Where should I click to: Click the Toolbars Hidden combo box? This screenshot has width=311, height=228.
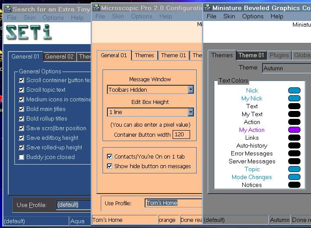[150, 90]
